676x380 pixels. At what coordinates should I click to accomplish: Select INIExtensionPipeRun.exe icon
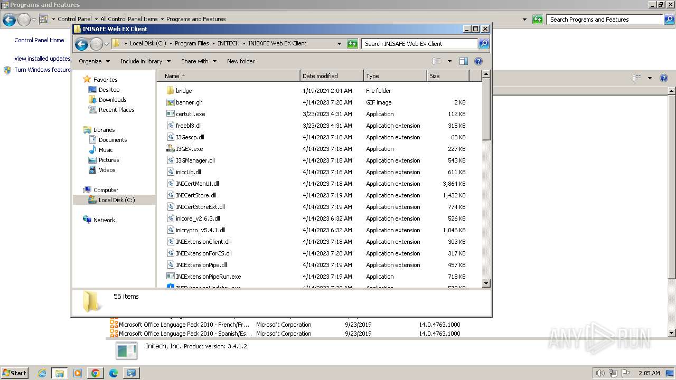coord(170,277)
